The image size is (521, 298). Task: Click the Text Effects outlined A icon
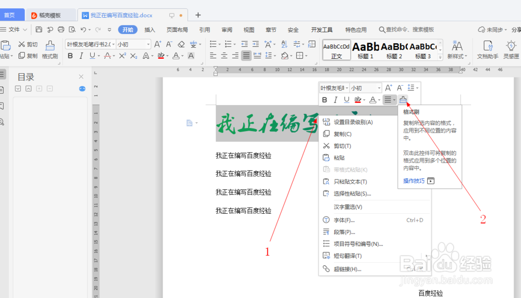(x=145, y=56)
